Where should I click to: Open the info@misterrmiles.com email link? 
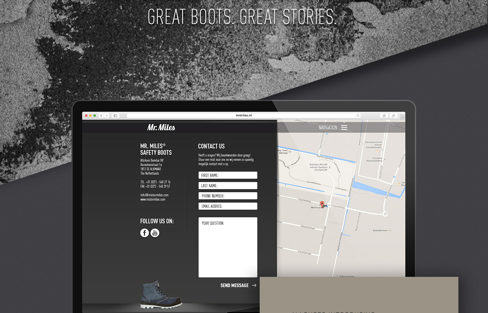[x=154, y=195]
